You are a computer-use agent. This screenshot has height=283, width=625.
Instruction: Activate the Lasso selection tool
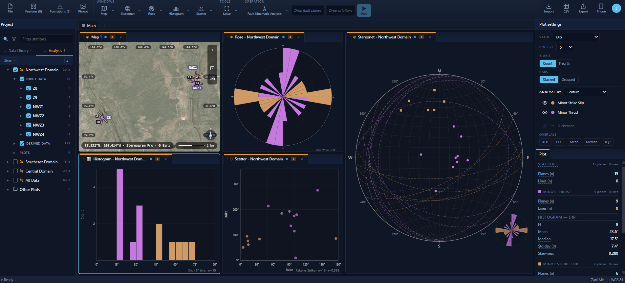click(x=227, y=10)
